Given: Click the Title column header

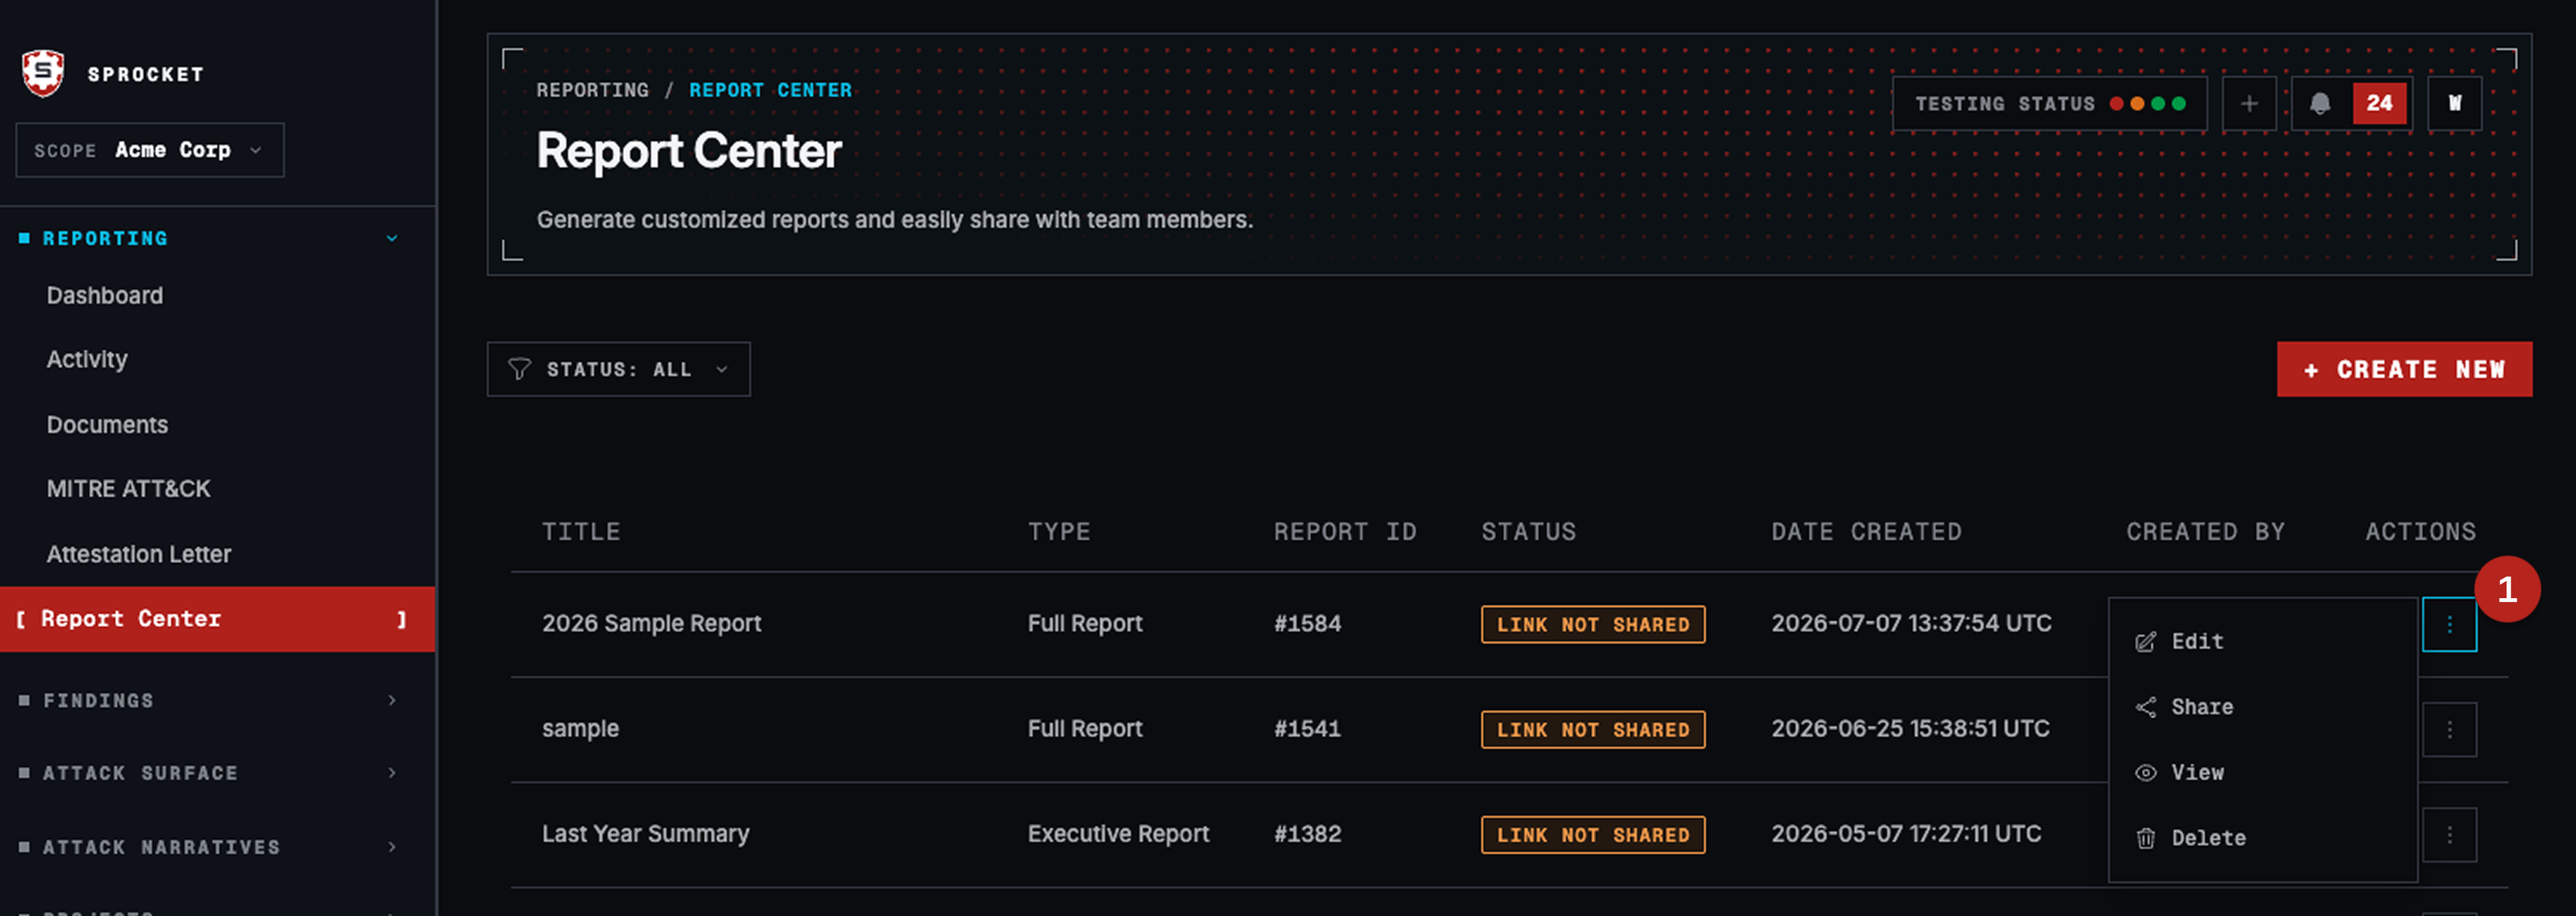Looking at the screenshot, I should click(581, 531).
